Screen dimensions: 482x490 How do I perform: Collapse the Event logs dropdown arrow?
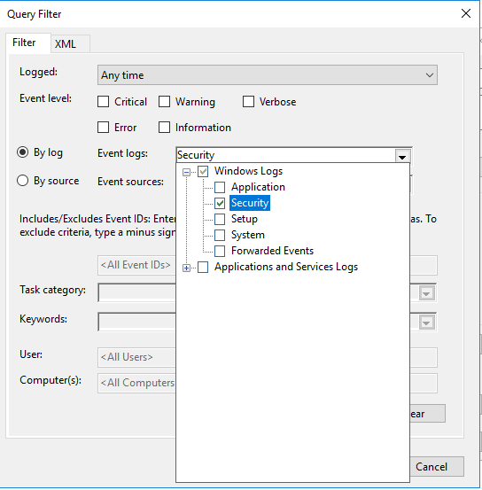pyautogui.click(x=402, y=155)
